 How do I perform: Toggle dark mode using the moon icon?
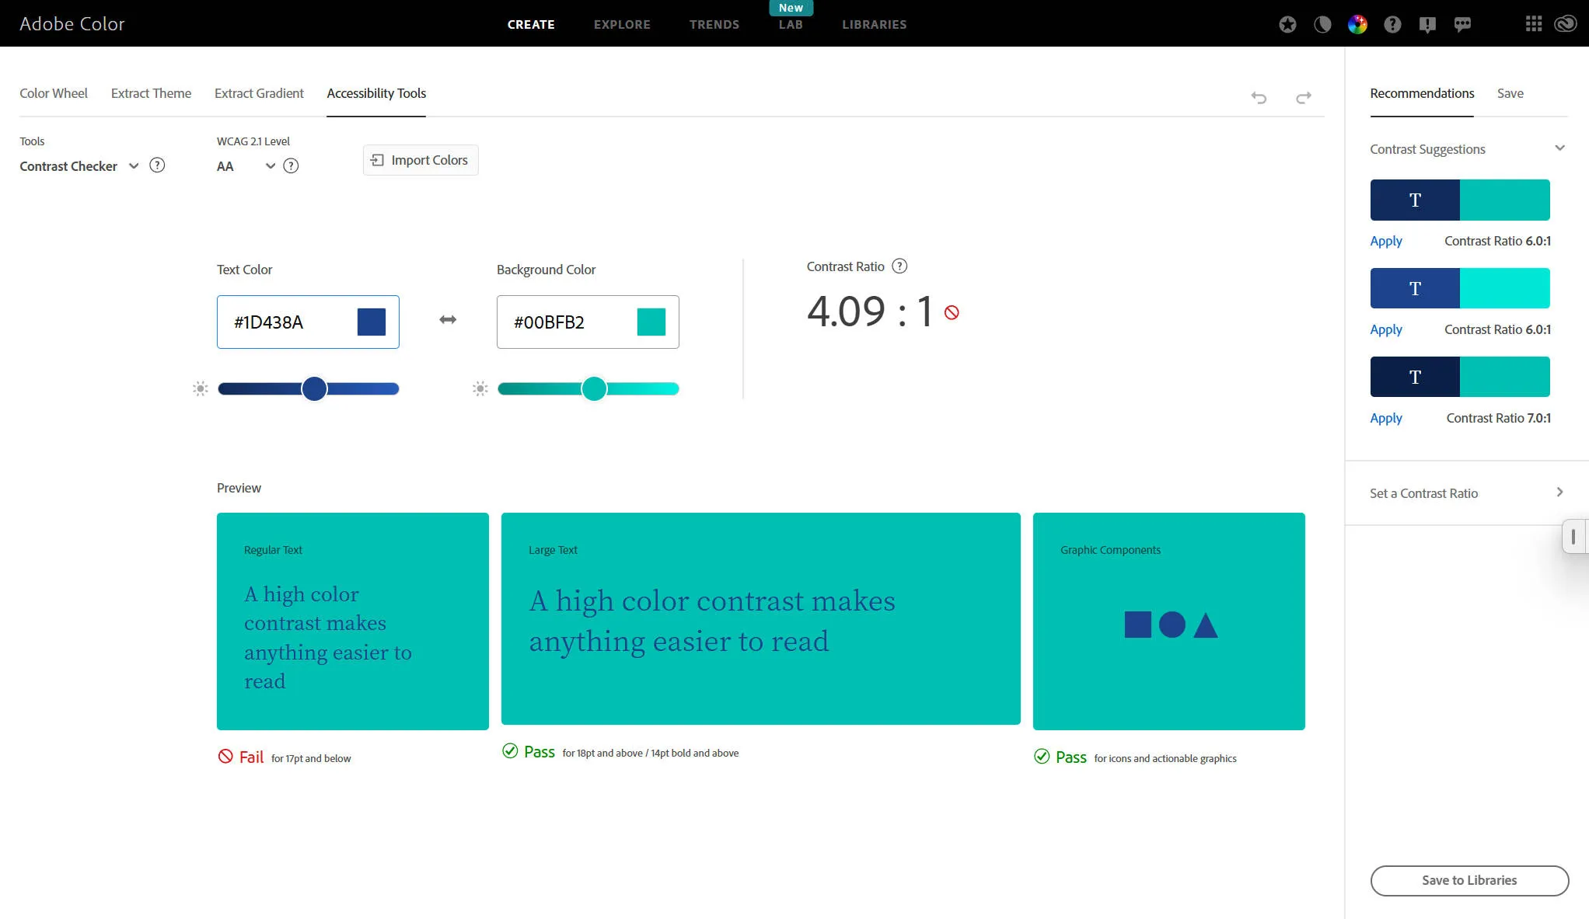click(x=1322, y=25)
